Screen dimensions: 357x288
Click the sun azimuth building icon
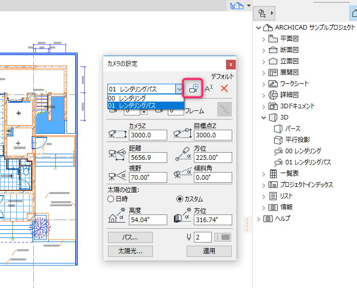point(183,215)
